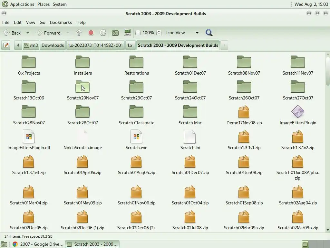Open the Computer icon in toolbar

[x=127, y=33]
